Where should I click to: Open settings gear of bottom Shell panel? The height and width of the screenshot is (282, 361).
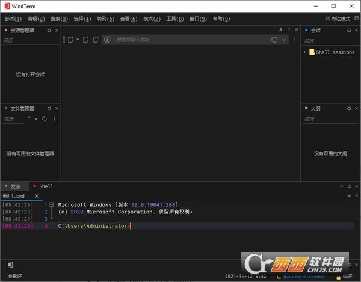click(349, 186)
